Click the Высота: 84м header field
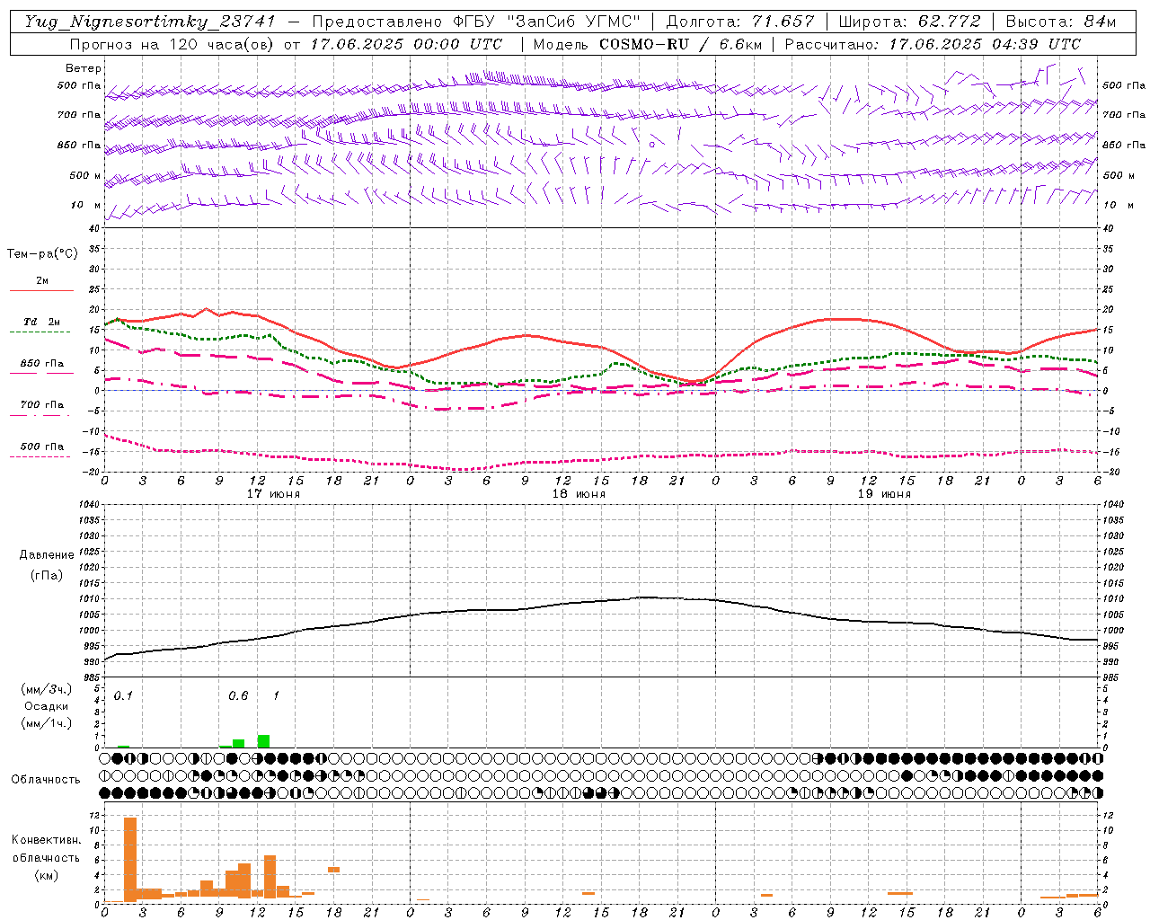The width and height of the screenshot is (1150, 920). click(x=1060, y=22)
